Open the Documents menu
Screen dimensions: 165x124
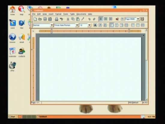[x=81, y=14]
